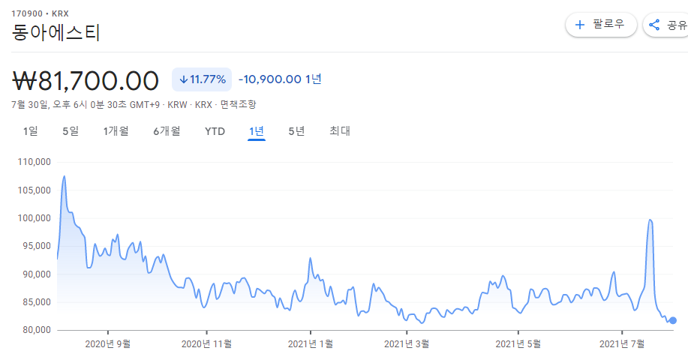Select the 1년 range tab
Screen dimensions: 688x354
(x=257, y=131)
